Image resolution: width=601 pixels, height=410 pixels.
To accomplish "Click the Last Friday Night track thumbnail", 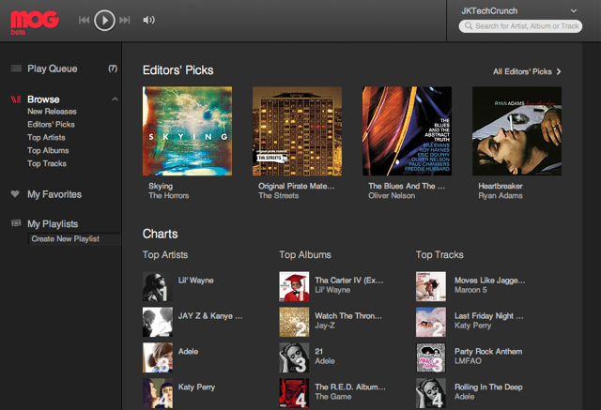I will pyautogui.click(x=431, y=322).
